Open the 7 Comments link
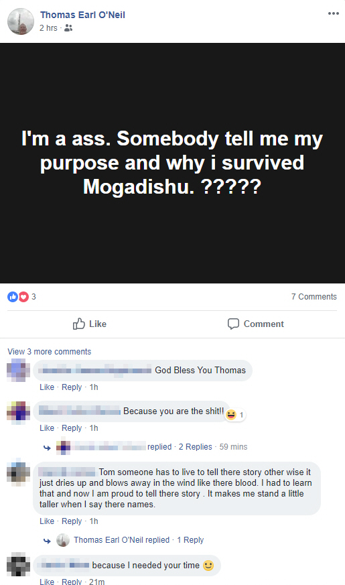This screenshot has height=585, width=345. (314, 297)
